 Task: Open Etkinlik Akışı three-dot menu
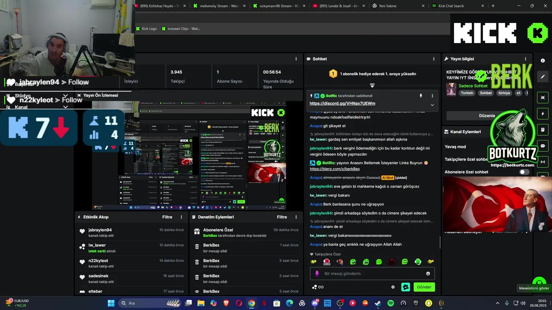181,217
